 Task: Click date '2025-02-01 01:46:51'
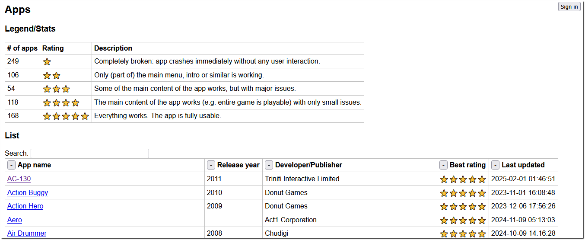tap(523, 179)
